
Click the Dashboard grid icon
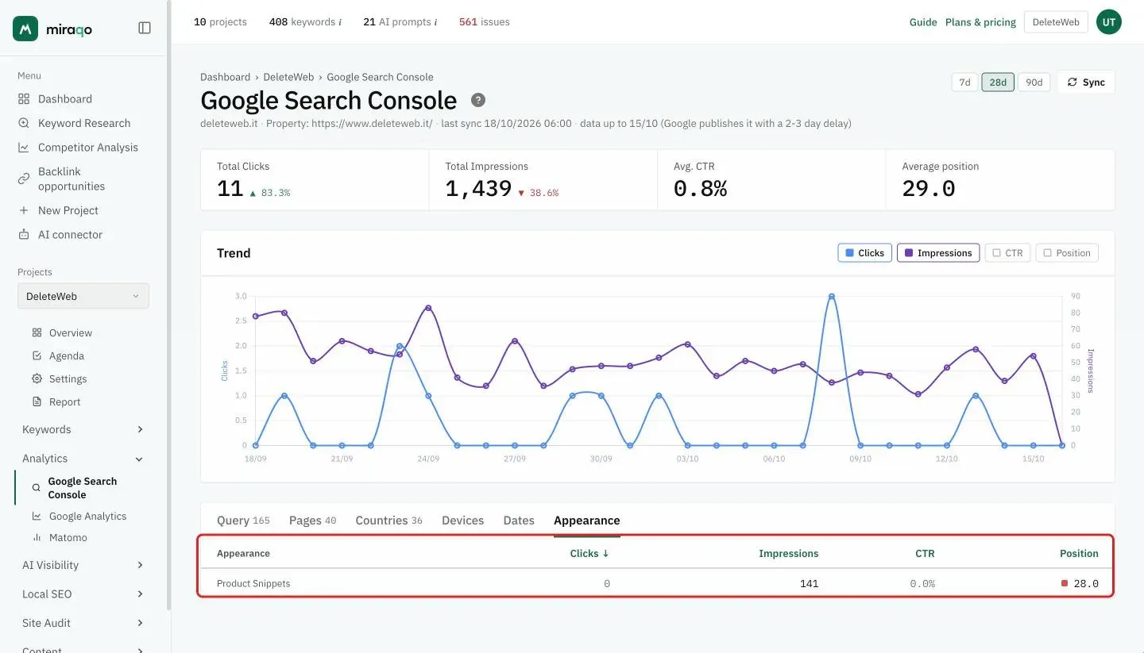(24, 99)
